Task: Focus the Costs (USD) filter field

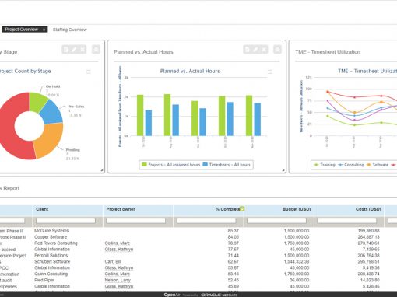Action: pos(347,221)
